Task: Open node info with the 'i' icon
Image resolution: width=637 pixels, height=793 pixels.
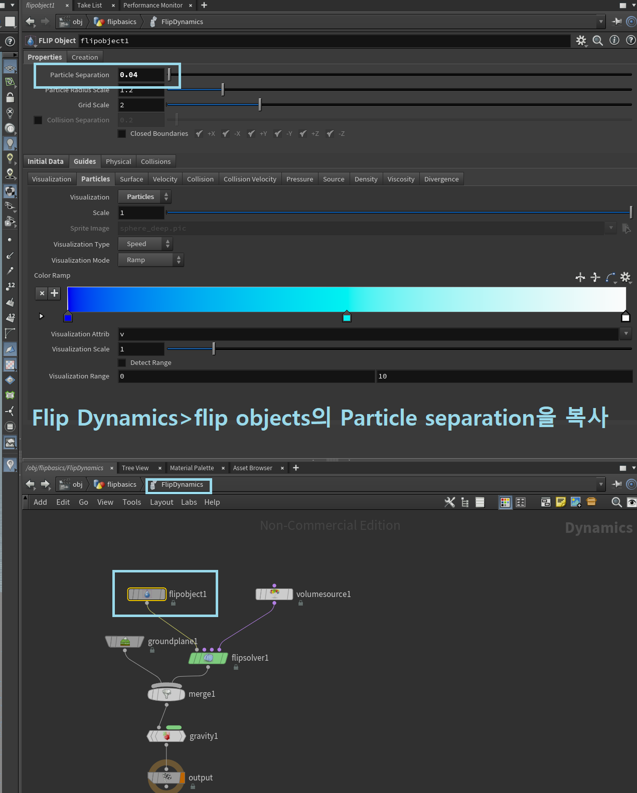Action: [x=614, y=40]
